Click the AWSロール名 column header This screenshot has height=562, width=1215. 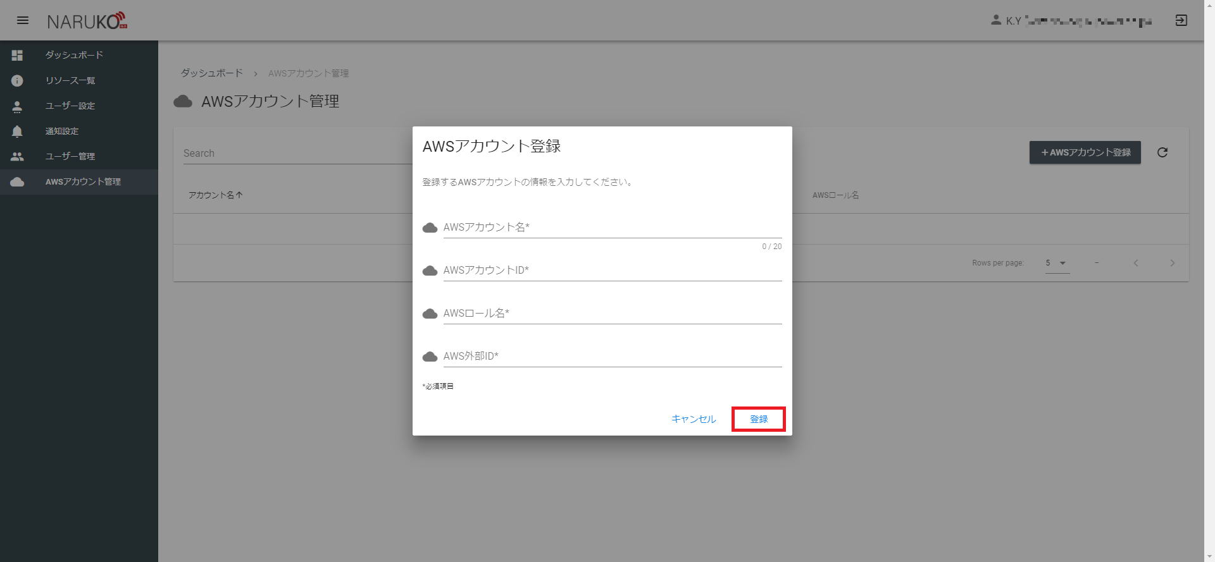pyautogui.click(x=835, y=195)
